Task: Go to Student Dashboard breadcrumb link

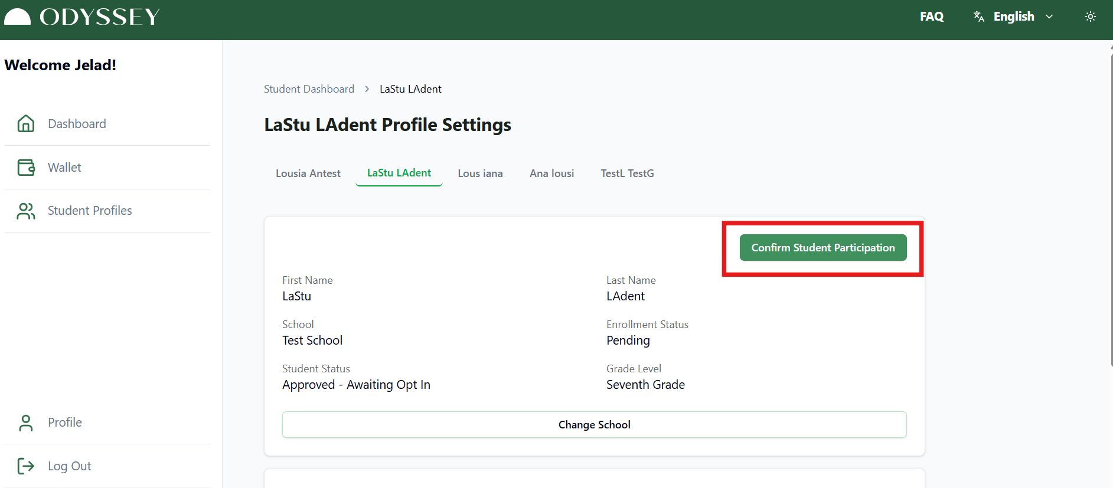Action: (309, 89)
